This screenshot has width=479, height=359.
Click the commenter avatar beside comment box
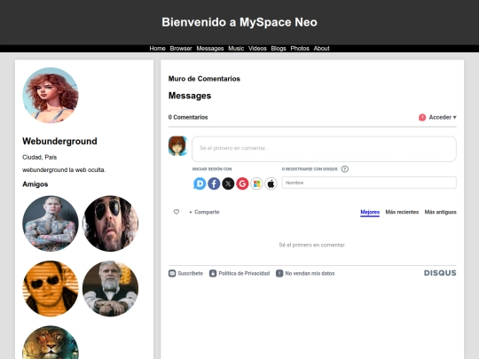point(177,146)
